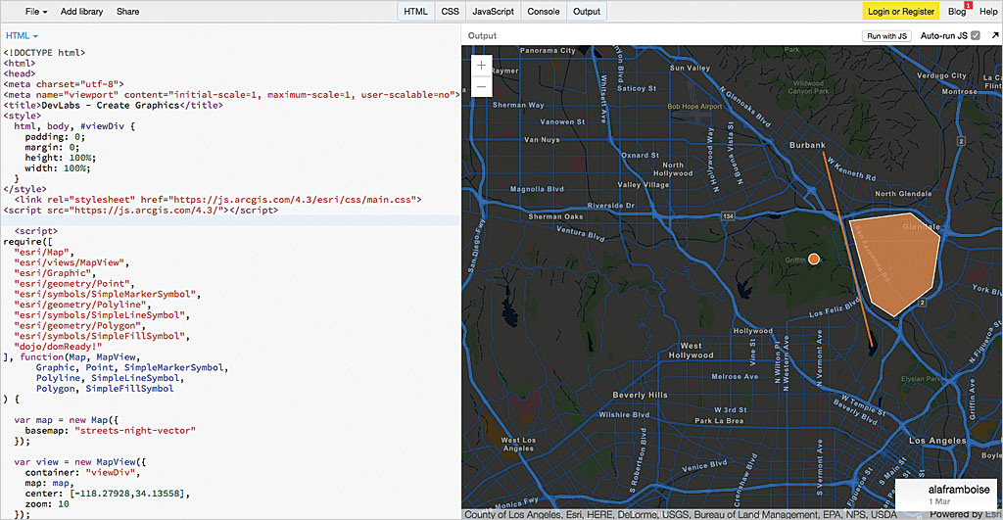Pop out the output in new window

pos(994,35)
